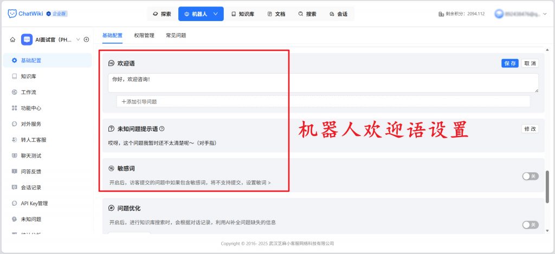Select the 基础配置 tab
Viewport: 555px width, 254px height.
pyautogui.click(x=112, y=35)
